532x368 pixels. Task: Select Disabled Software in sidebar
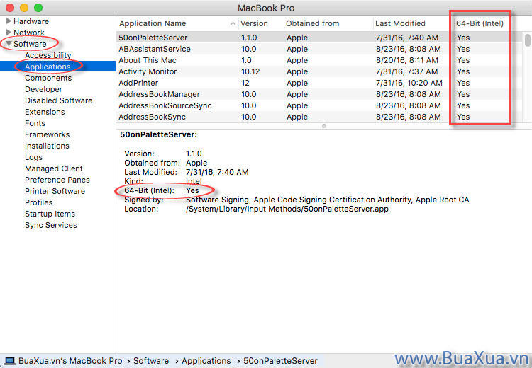click(58, 100)
